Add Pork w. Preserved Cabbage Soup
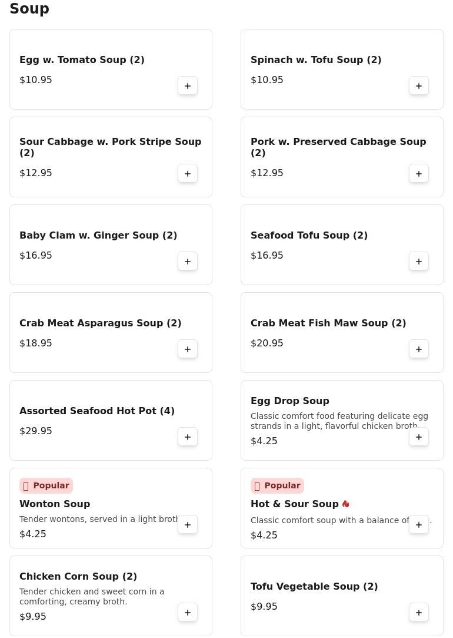Image resolution: width=453 pixels, height=638 pixels. tap(419, 174)
